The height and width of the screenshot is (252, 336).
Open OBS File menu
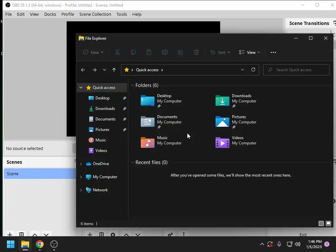pos(9,14)
